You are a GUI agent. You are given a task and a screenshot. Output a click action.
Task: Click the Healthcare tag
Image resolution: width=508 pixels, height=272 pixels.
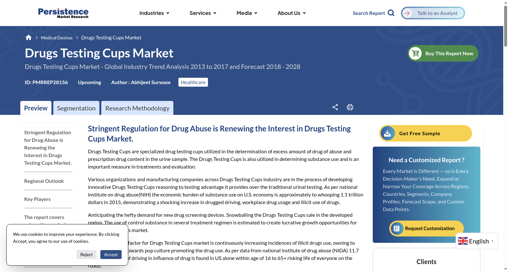[193, 82]
